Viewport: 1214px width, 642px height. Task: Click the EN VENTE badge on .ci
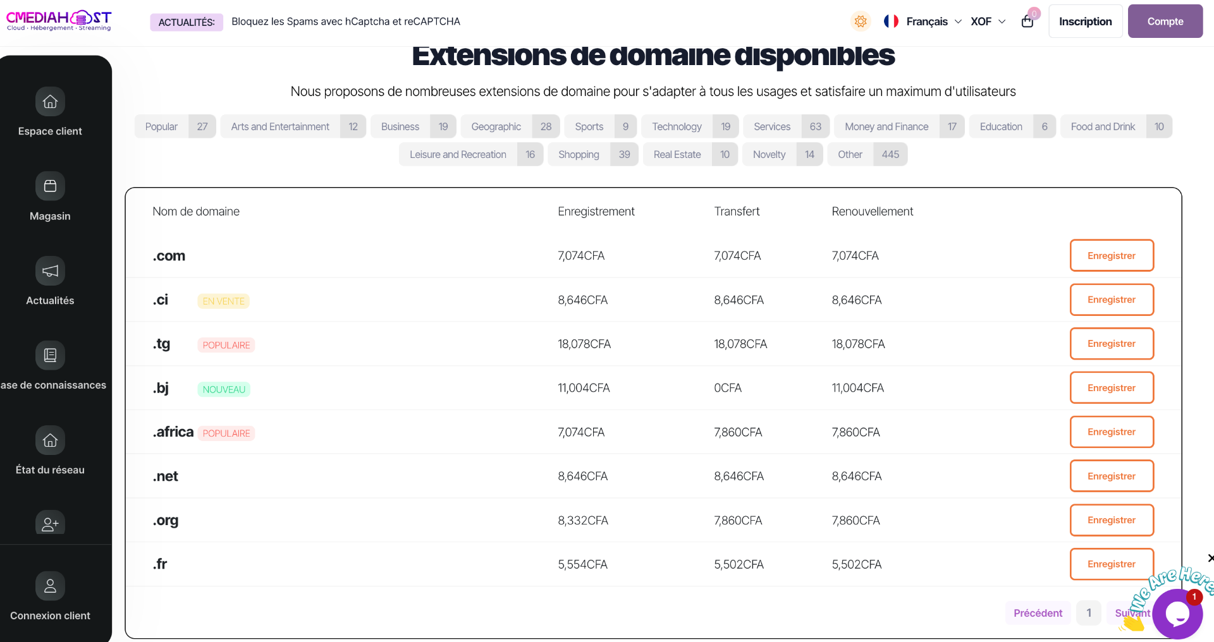click(x=224, y=301)
